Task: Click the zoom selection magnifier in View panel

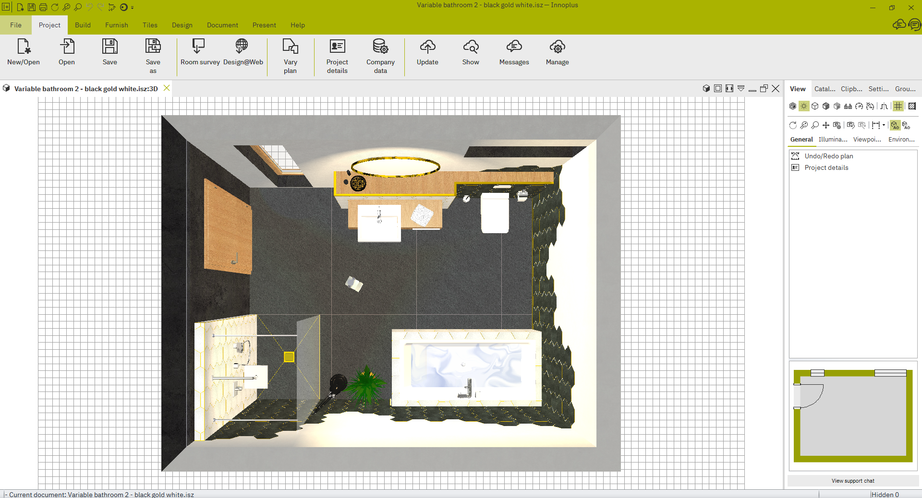Action: [x=804, y=125]
